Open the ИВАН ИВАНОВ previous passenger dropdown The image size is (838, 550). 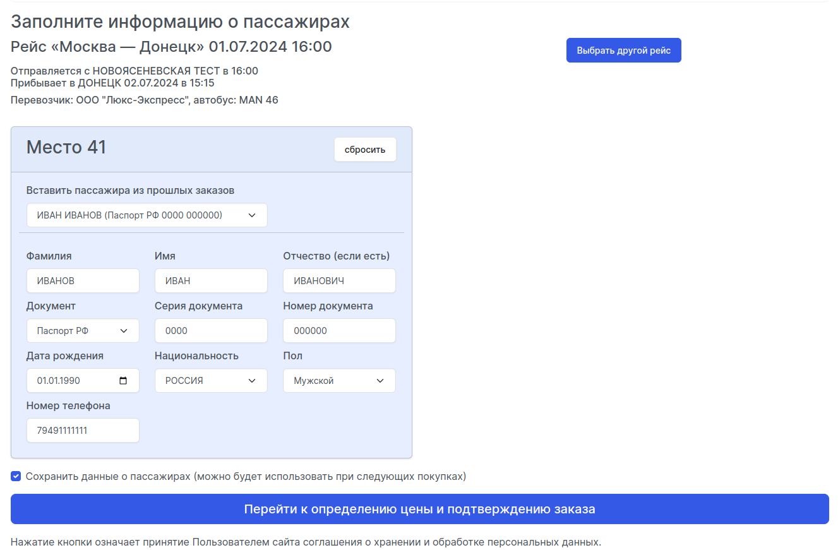pyautogui.click(x=146, y=215)
